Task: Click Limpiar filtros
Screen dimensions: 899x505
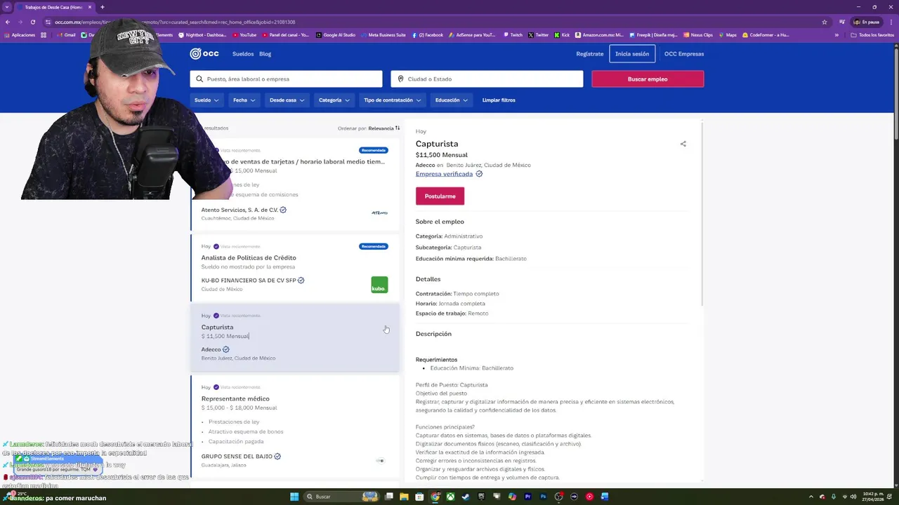Action: point(499,100)
